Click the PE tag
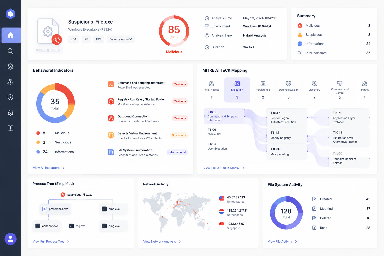The width and height of the screenshot is (384, 256). [x=86, y=39]
